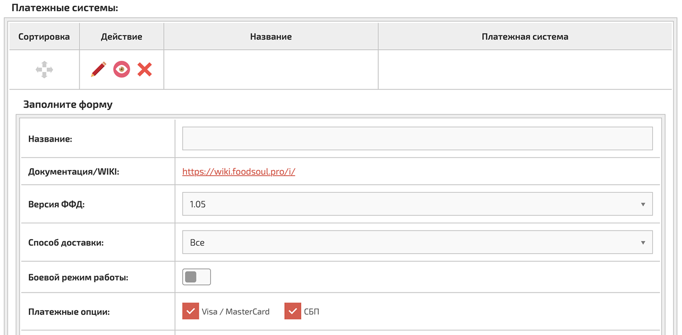Uncheck the СБП payment option checkbox
The image size is (682, 335).
tap(293, 312)
